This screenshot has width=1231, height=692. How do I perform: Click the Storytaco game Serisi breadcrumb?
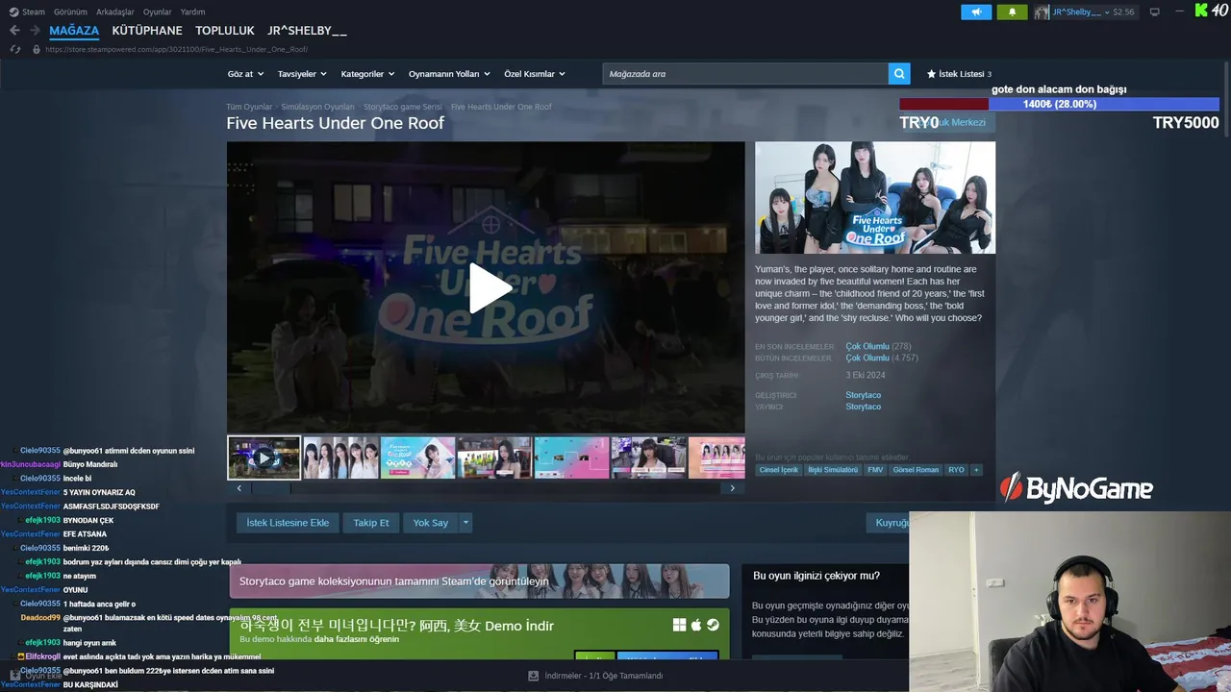tap(403, 107)
